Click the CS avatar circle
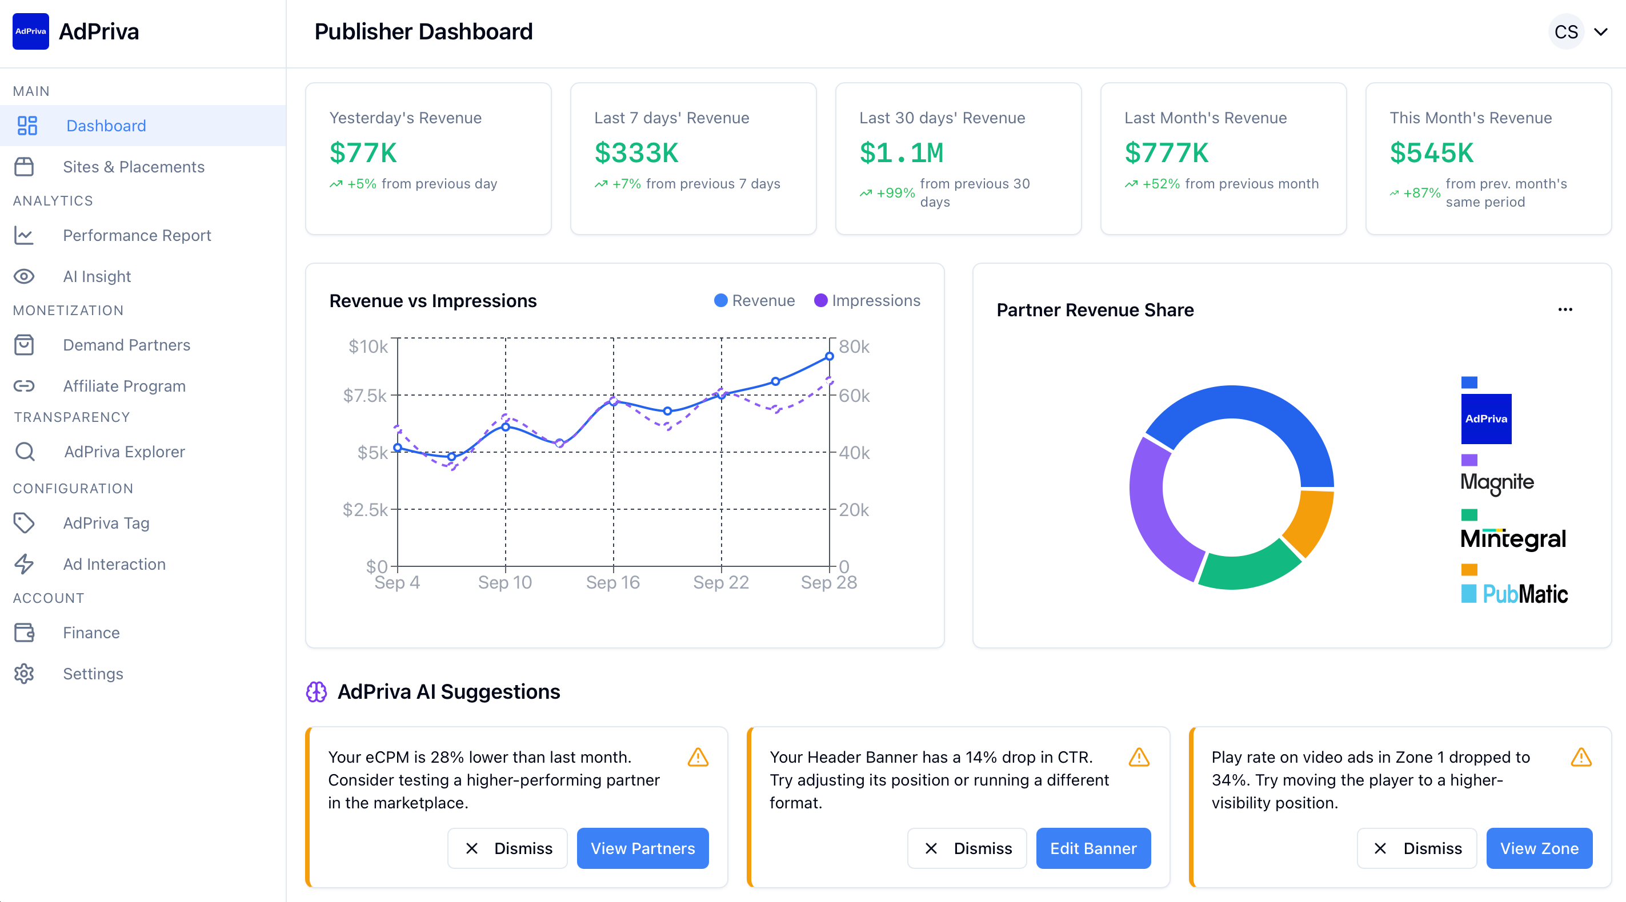1626x902 pixels. tap(1566, 31)
